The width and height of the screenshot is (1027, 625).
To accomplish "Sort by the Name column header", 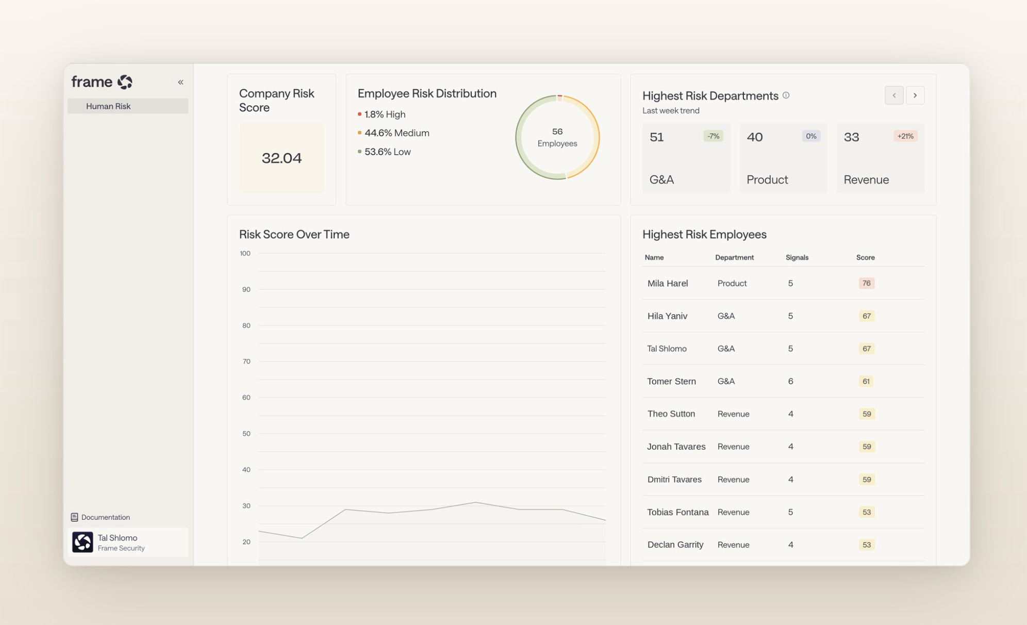I will tap(654, 257).
